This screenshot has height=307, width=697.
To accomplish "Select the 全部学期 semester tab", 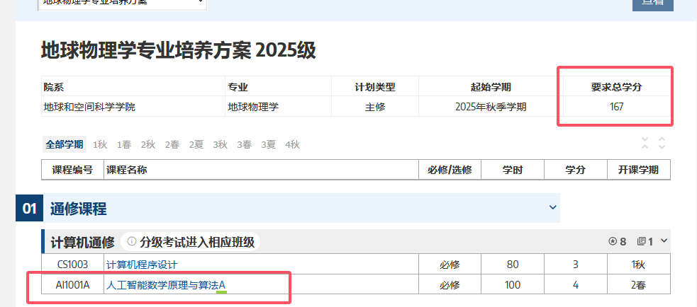I will (65, 145).
